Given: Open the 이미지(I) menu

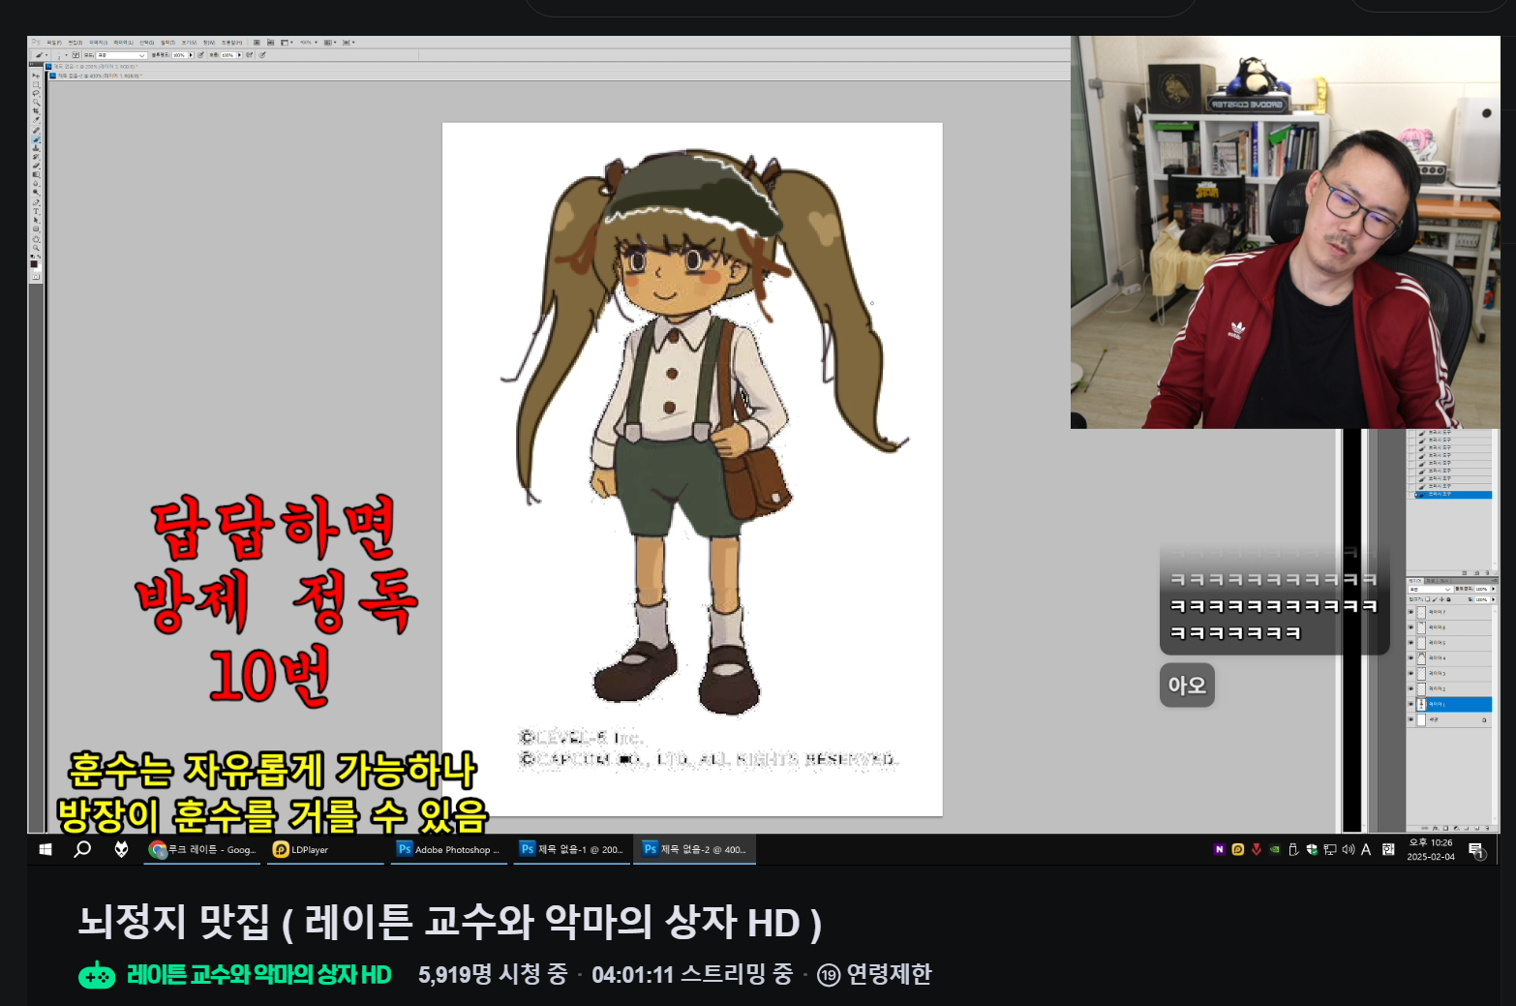Looking at the screenshot, I should [98, 43].
